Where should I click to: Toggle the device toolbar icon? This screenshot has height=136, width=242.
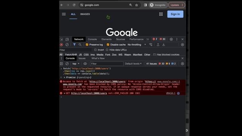click(67, 39)
